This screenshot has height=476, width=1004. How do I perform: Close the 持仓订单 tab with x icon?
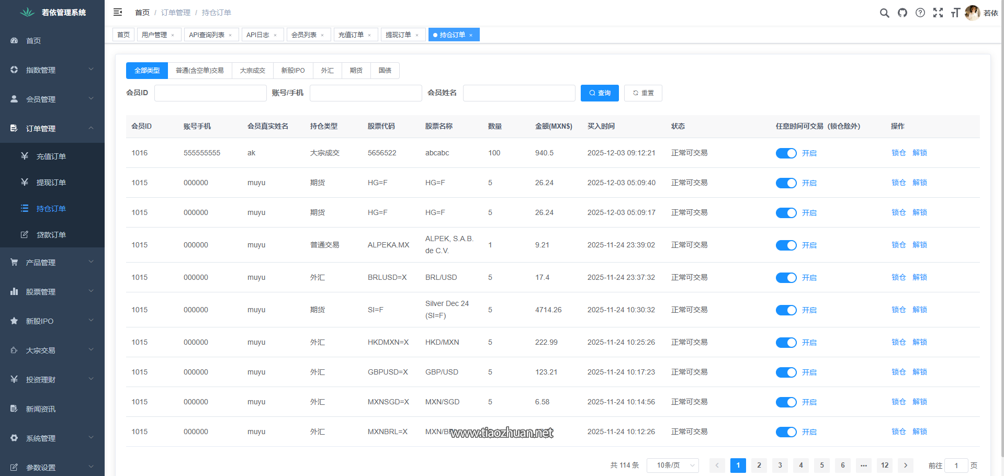tap(471, 35)
